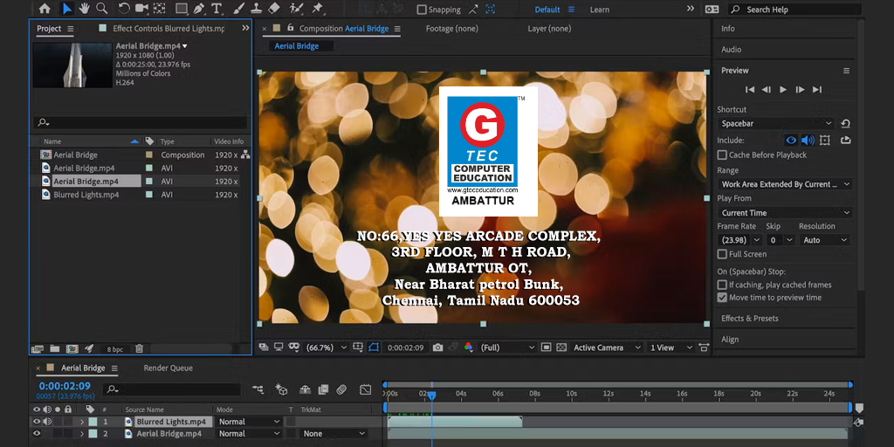Image resolution: width=894 pixels, height=447 pixels.
Task: Take a snapshot with the camera icon
Action: point(437,347)
